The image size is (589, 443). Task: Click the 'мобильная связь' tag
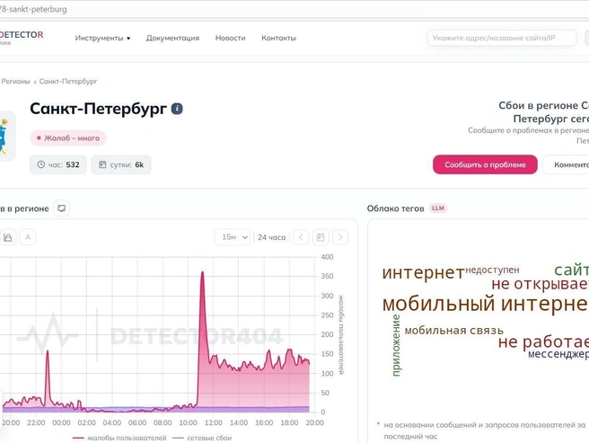pos(453,331)
